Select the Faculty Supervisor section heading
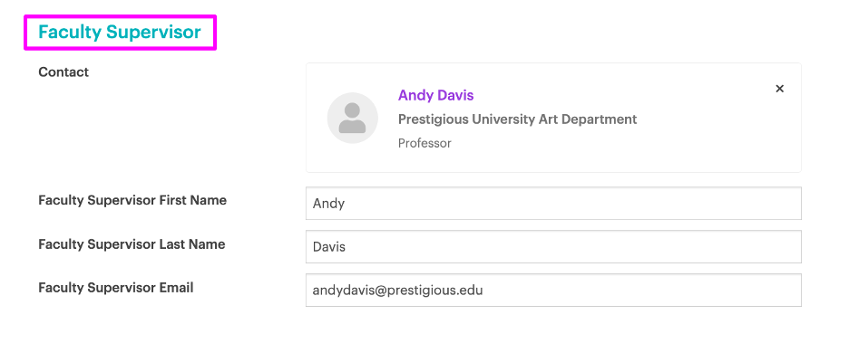849x353 pixels. 120,33
